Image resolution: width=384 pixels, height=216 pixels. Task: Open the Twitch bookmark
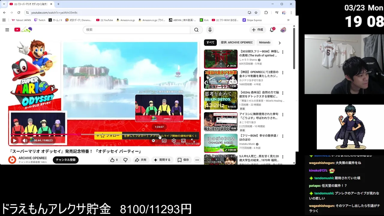(40, 20)
